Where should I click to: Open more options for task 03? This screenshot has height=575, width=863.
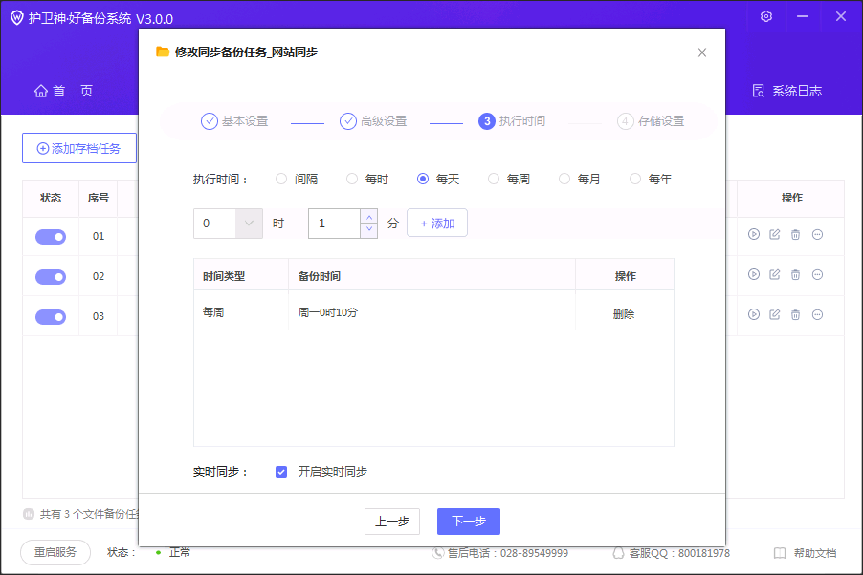817,314
